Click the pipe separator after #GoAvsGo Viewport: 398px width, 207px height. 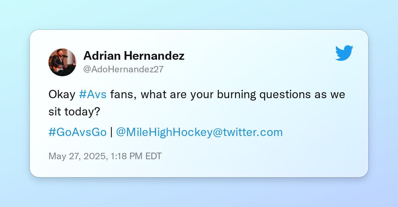111,132
